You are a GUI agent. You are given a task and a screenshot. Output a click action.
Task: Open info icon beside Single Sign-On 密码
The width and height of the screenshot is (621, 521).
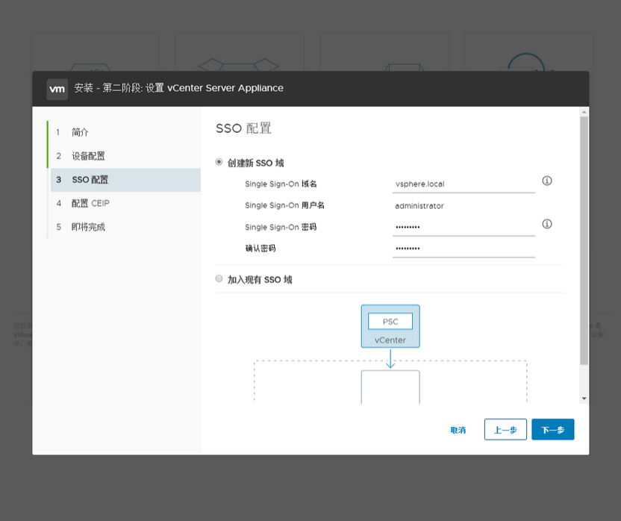(x=547, y=224)
